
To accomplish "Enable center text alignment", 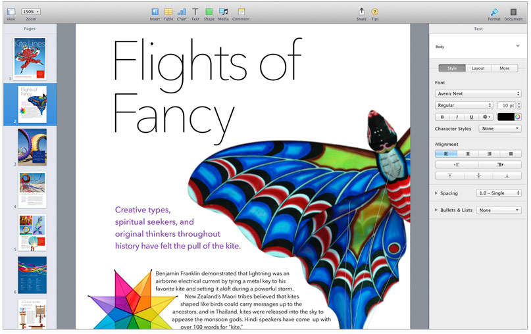I will pos(468,153).
